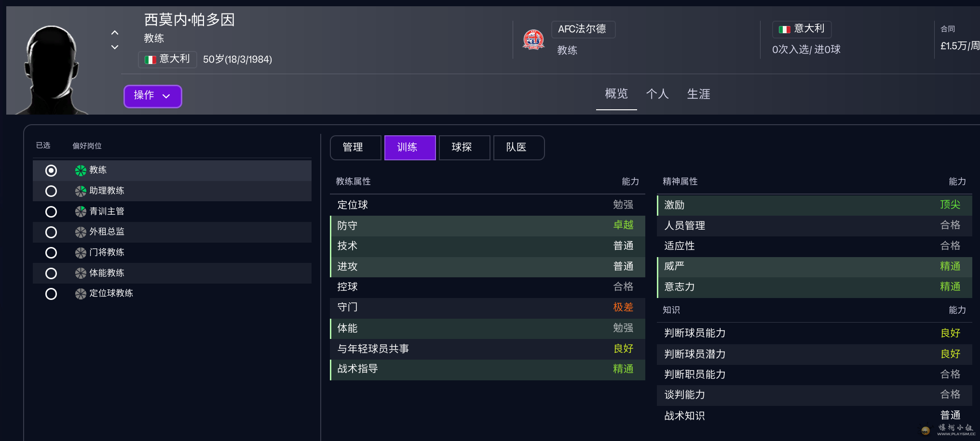Click the pie icon beside 定位球教练
The width and height of the screenshot is (980, 441).
(81, 294)
